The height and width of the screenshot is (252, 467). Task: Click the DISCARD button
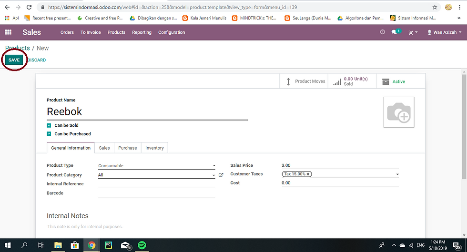tap(37, 60)
